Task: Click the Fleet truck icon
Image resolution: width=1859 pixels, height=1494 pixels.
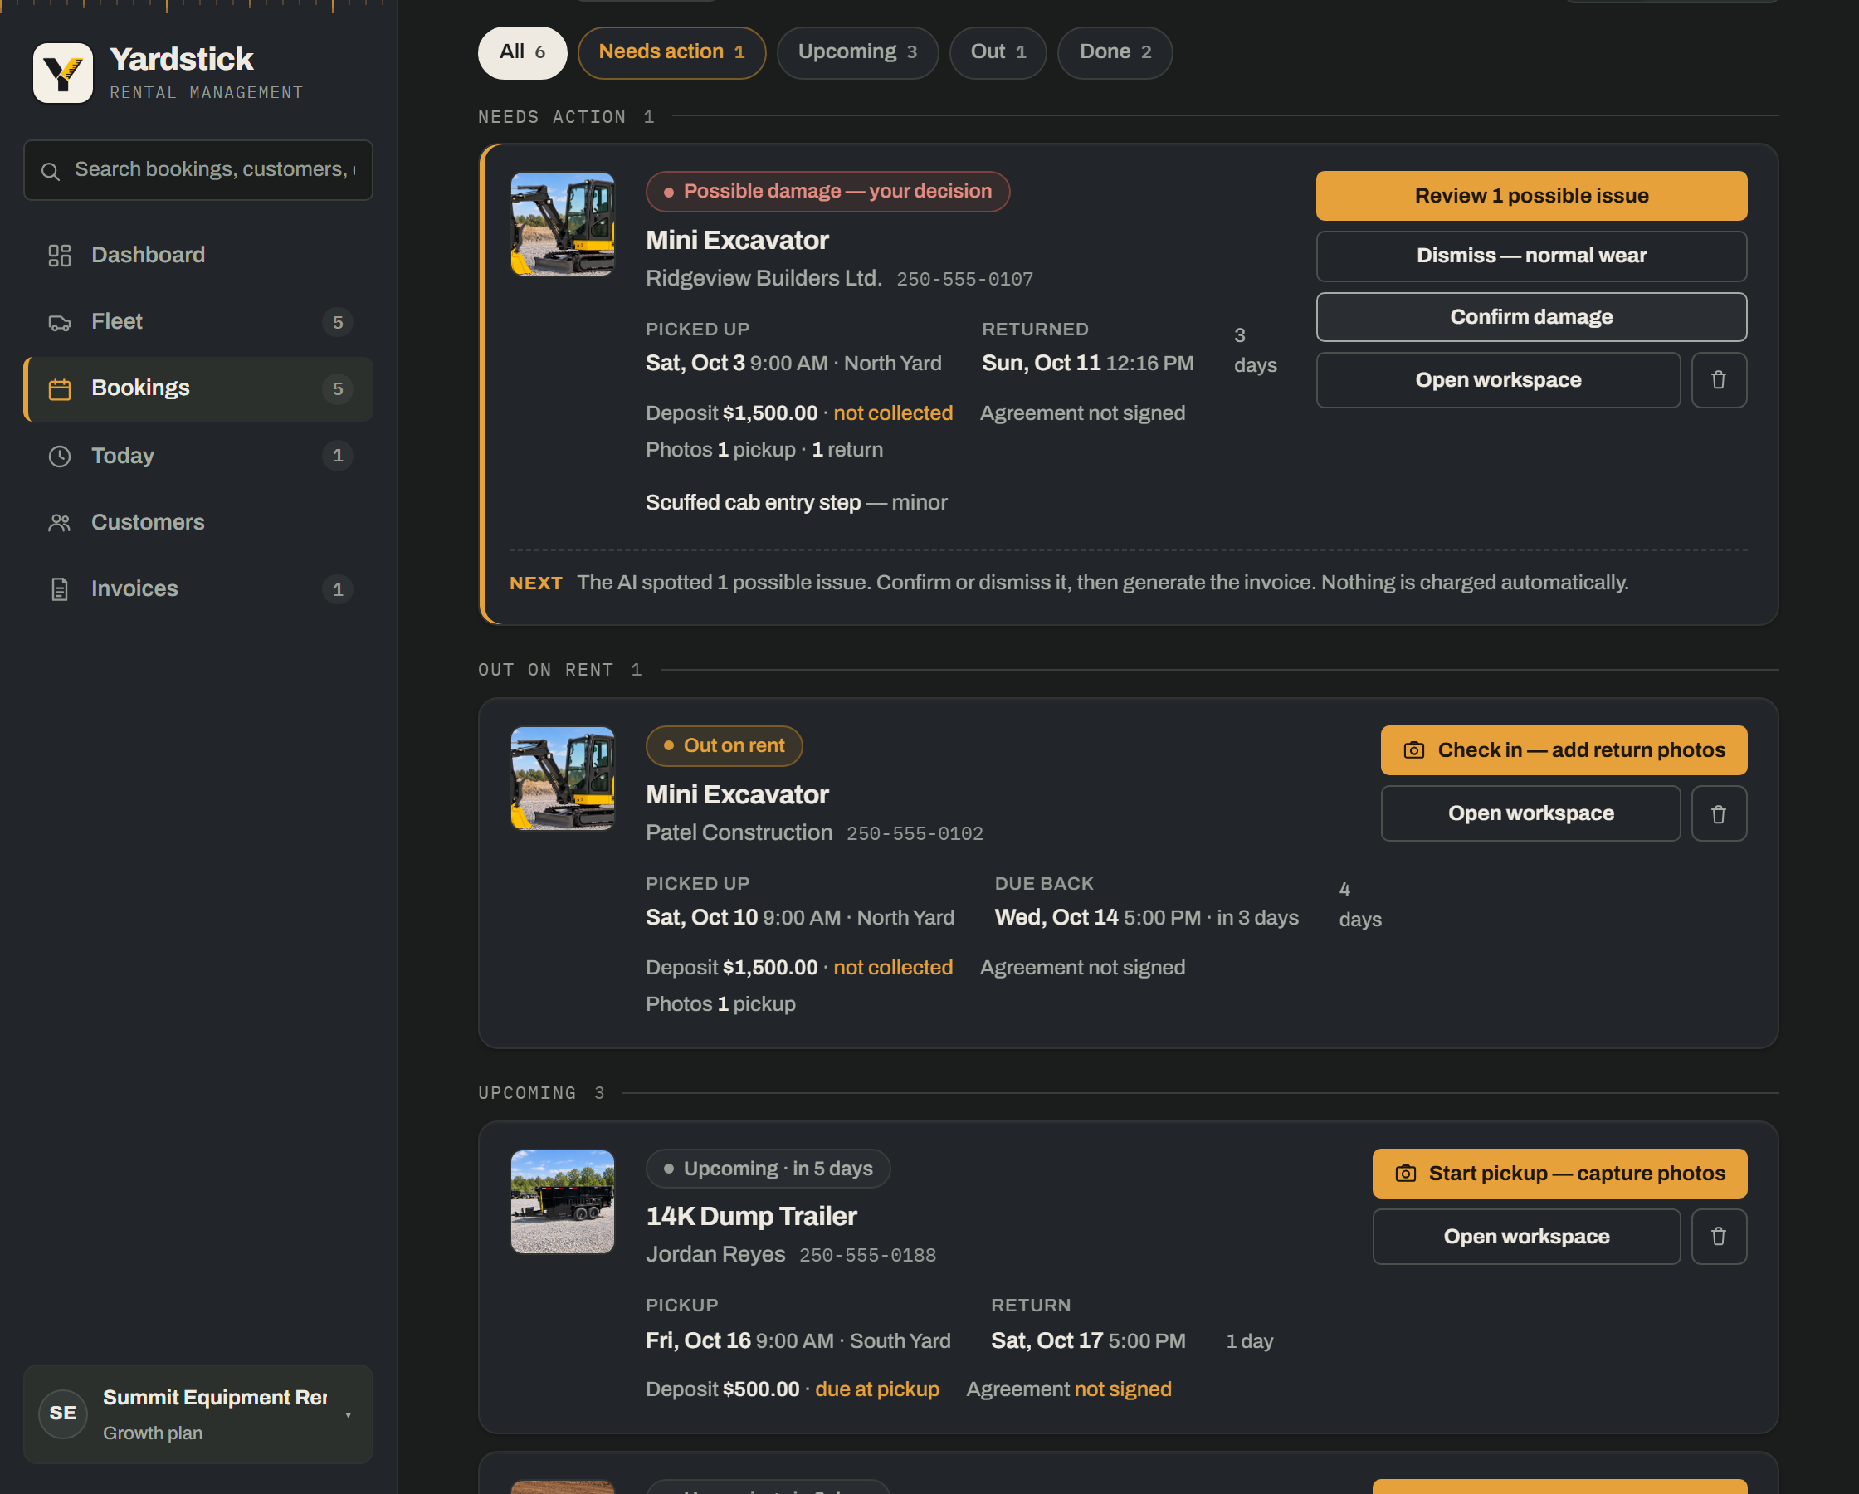Action: 60,323
